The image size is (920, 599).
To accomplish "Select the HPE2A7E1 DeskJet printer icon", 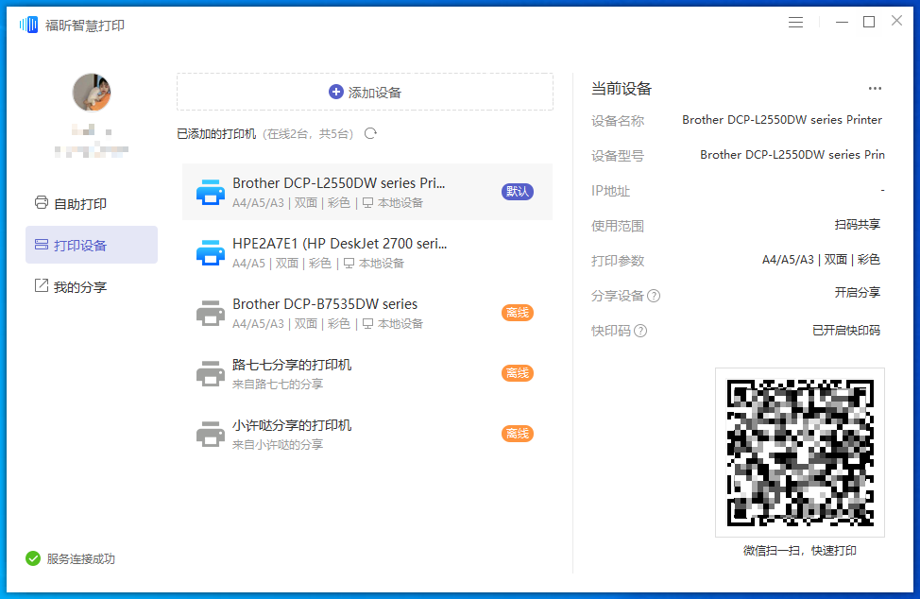I will 210,252.
